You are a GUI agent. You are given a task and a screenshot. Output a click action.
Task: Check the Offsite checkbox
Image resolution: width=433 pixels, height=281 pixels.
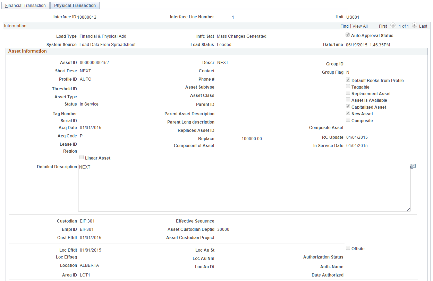pyautogui.click(x=348, y=248)
